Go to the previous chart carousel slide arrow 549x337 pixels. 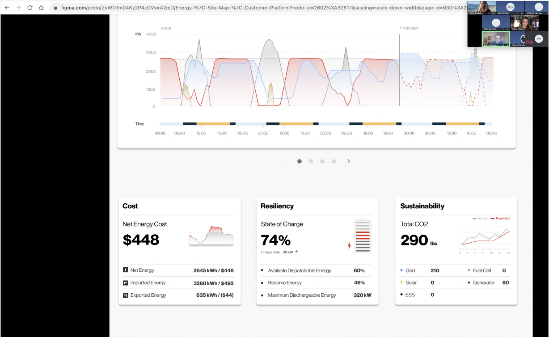(285, 161)
